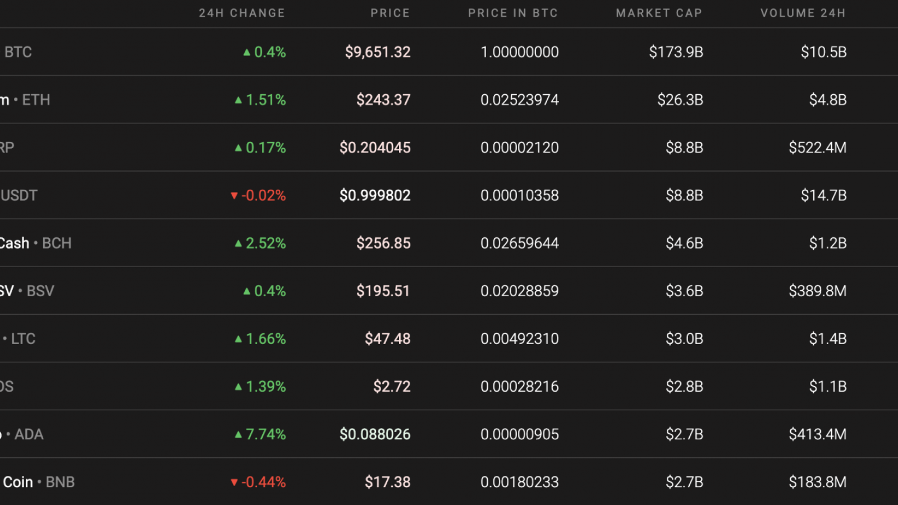
Task: Select BCH 24h volume $1.2B
Action: [828, 243]
